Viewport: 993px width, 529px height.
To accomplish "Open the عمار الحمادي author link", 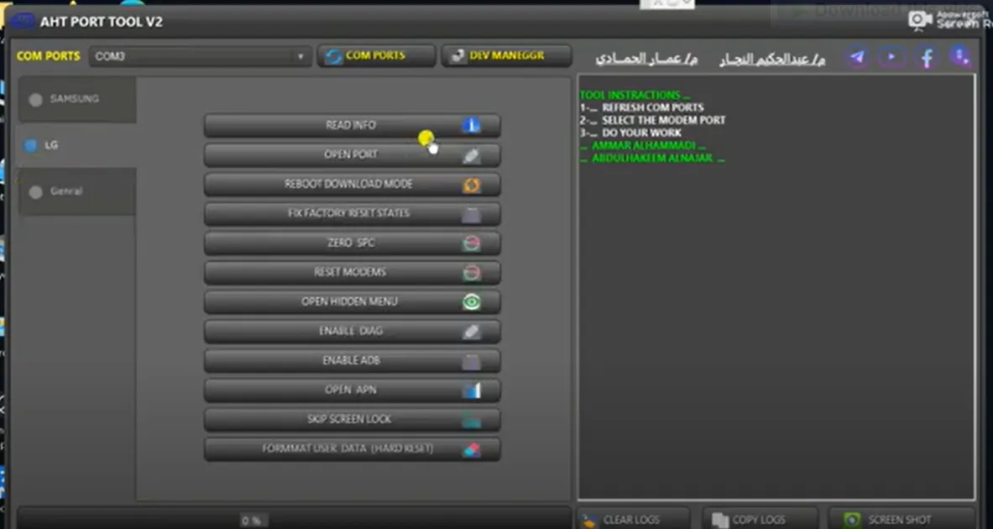I will [646, 60].
